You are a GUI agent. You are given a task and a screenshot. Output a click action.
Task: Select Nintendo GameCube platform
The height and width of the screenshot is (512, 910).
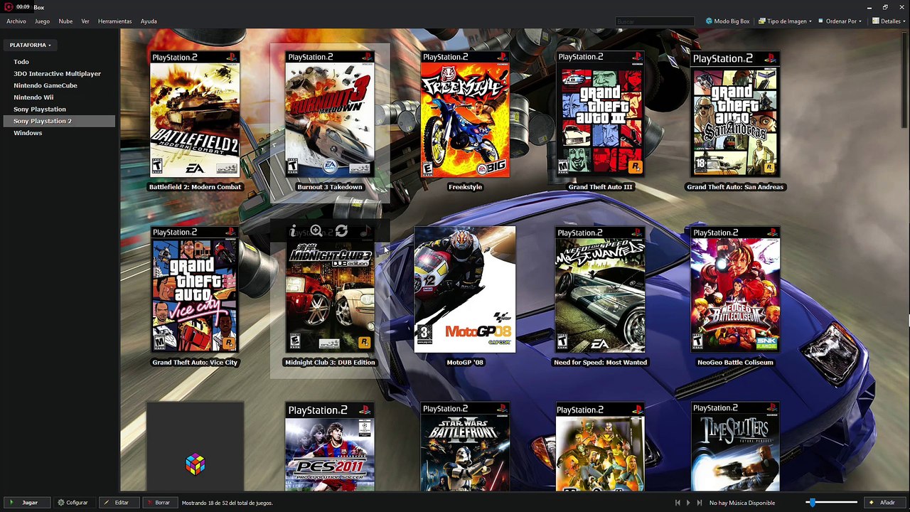tap(58, 85)
